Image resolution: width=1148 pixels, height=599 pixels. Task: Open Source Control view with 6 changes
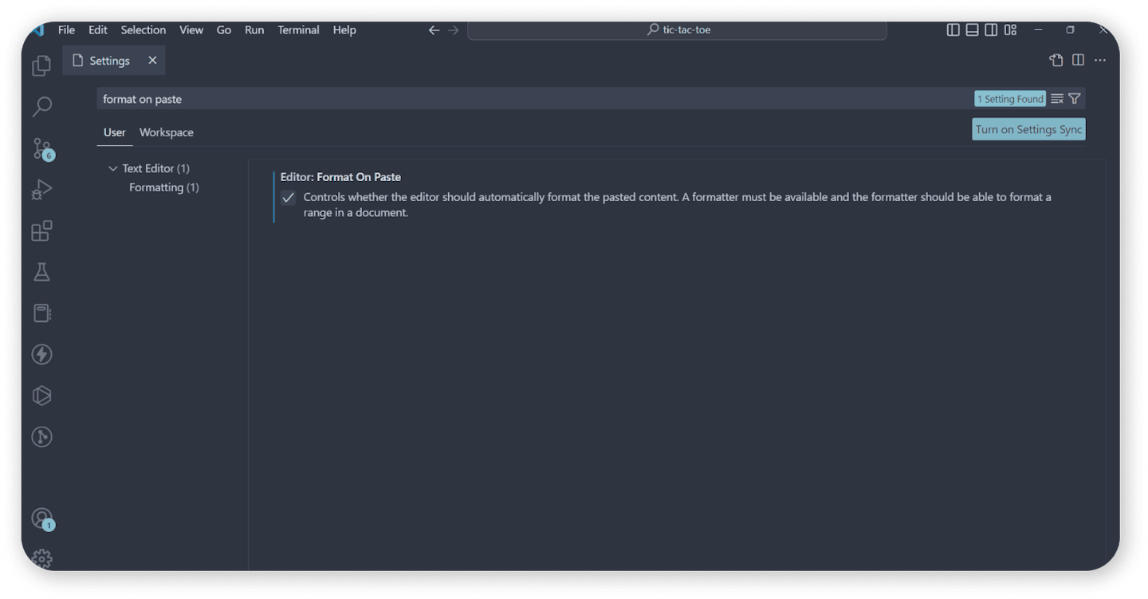pyautogui.click(x=41, y=148)
